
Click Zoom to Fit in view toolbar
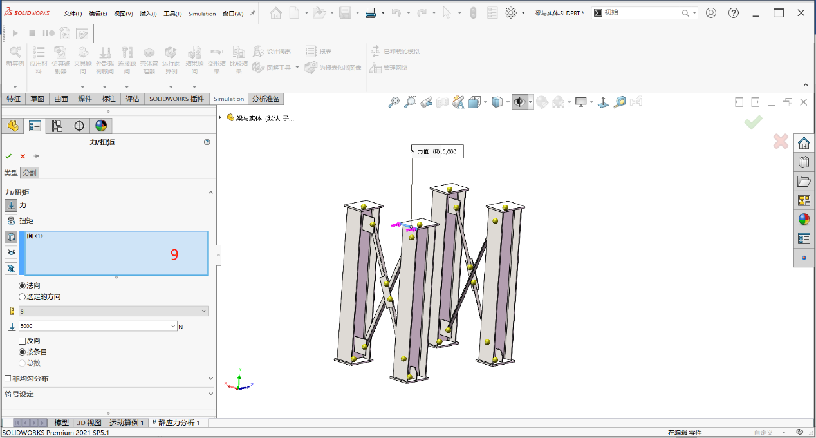[394, 102]
